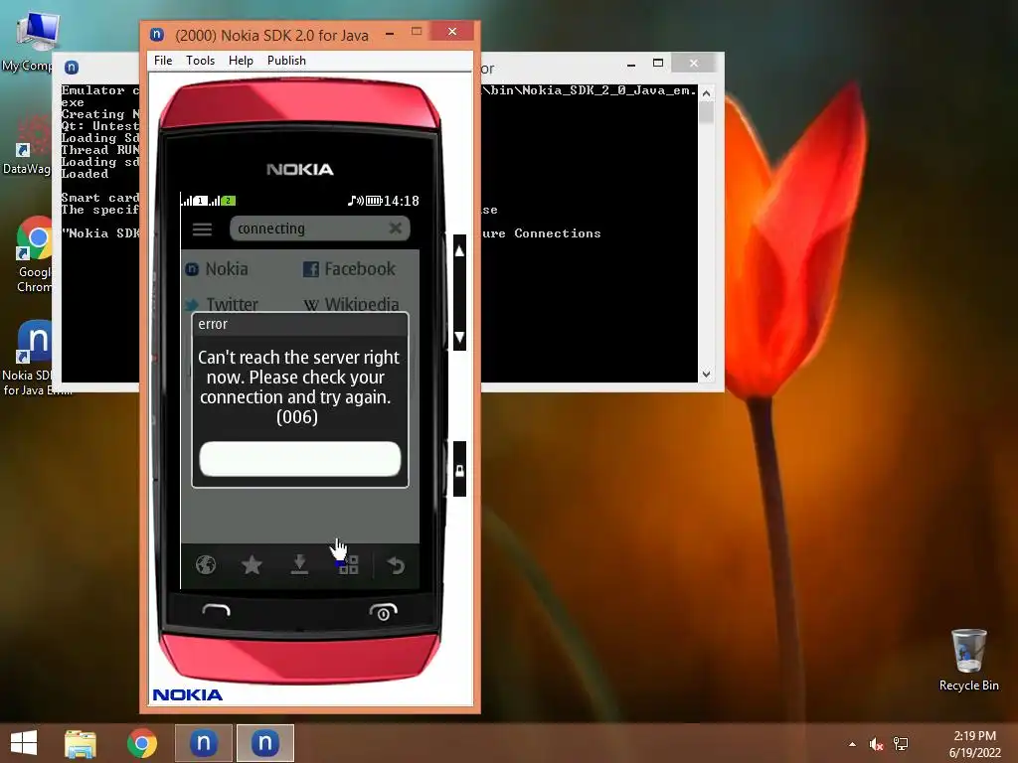Show hidden tray icons arrow

(x=852, y=744)
